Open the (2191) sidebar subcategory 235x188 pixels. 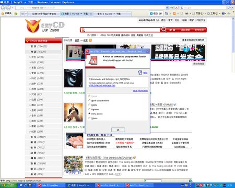[43, 57]
